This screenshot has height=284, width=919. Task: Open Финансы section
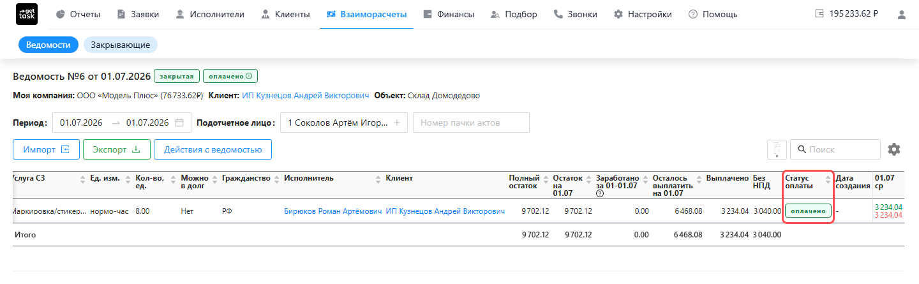click(448, 14)
